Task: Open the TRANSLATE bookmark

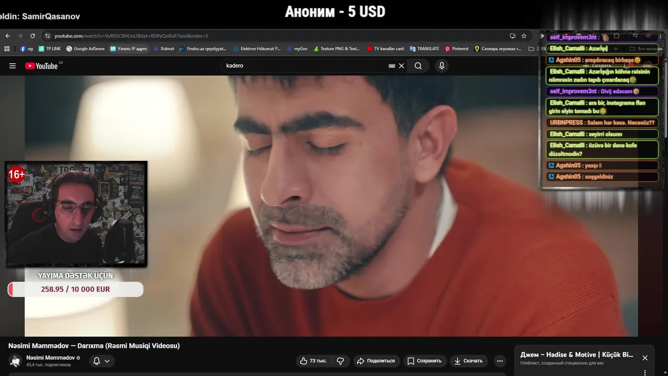Action: (424, 49)
